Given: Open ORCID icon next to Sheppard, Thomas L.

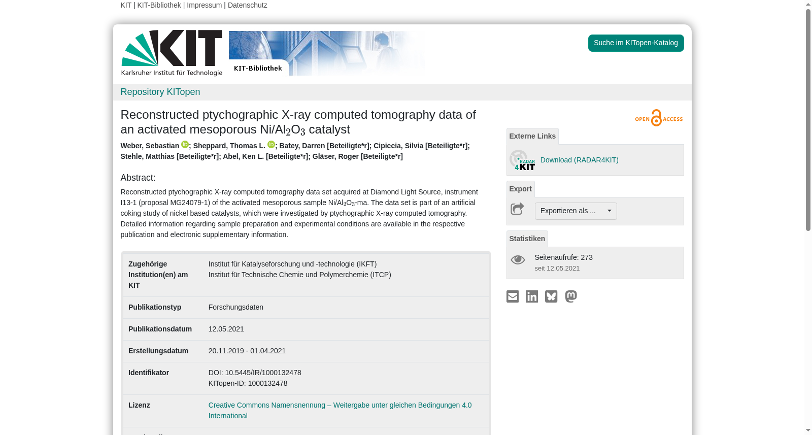Looking at the screenshot, I should point(271,145).
